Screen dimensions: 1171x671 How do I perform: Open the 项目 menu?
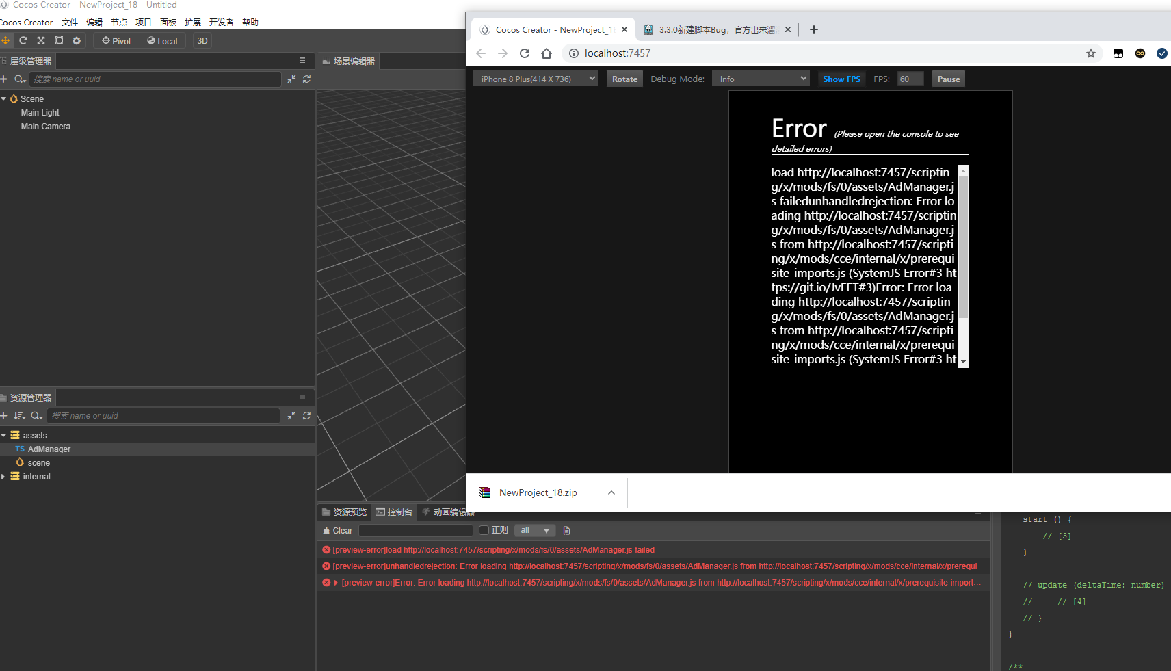tap(144, 23)
